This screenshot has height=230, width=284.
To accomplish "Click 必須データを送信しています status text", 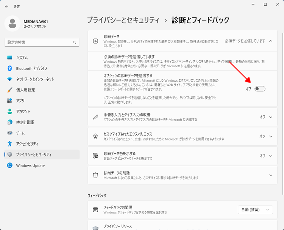I will [x=245, y=41].
